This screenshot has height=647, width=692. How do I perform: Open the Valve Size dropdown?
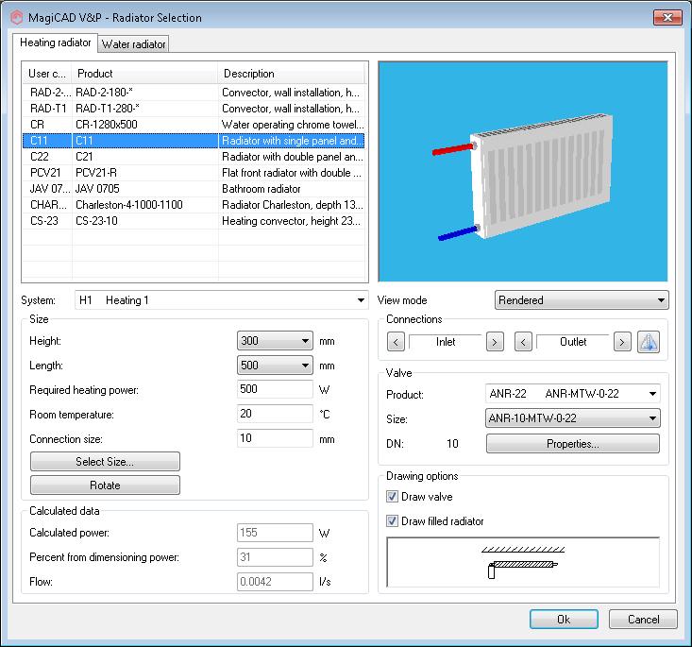click(x=573, y=418)
